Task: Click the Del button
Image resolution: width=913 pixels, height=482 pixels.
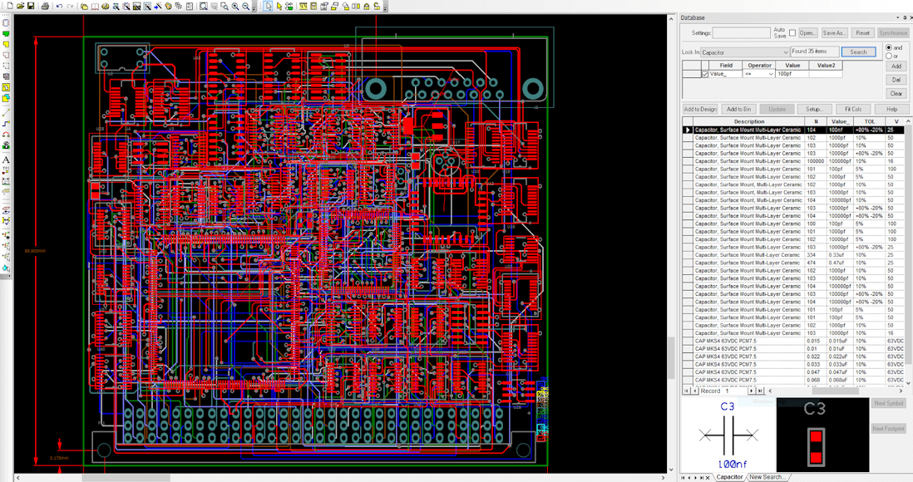Action: [896, 80]
